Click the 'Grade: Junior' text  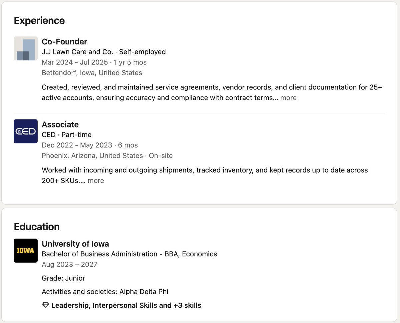pyautogui.click(x=63, y=278)
